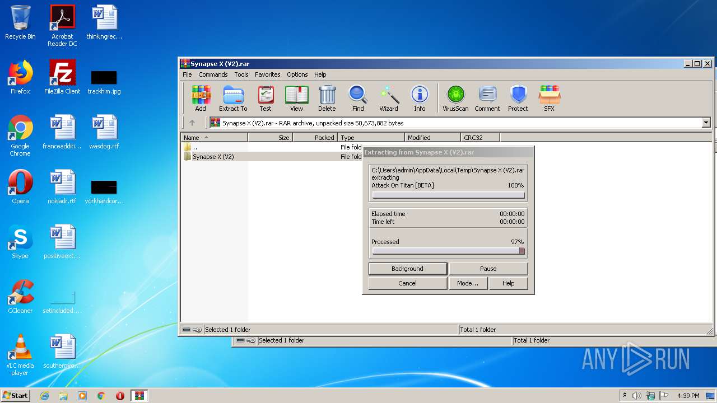The width and height of the screenshot is (717, 403).
Task: Open the Find tool in WinRAR
Action: point(358,99)
